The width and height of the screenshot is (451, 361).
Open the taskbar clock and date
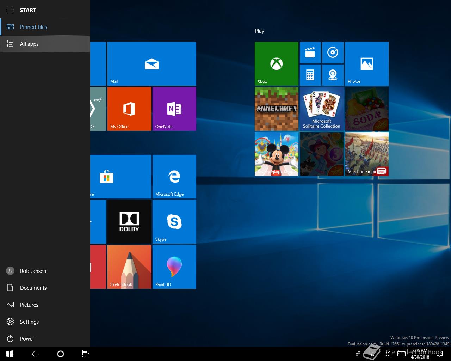click(420, 354)
